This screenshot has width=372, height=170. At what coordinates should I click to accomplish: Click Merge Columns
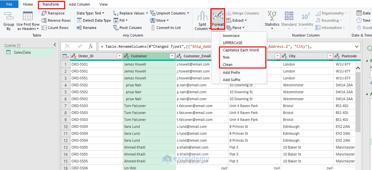tap(243, 13)
